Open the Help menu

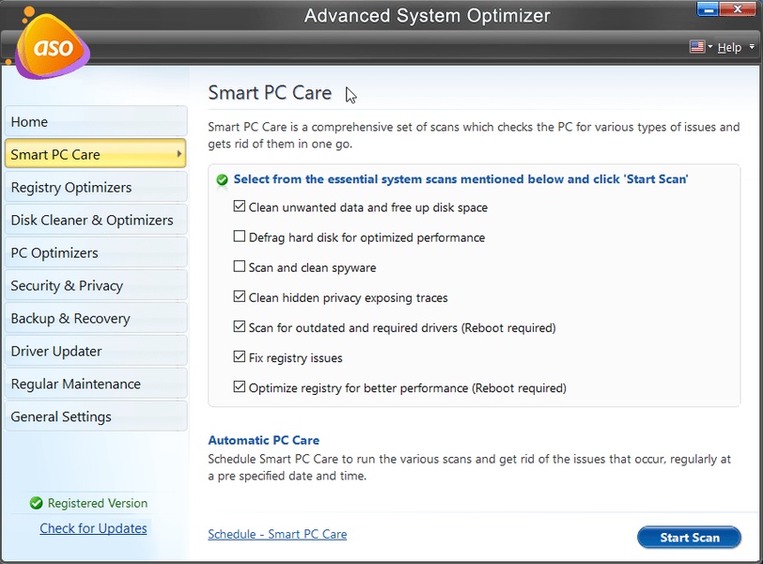point(729,47)
